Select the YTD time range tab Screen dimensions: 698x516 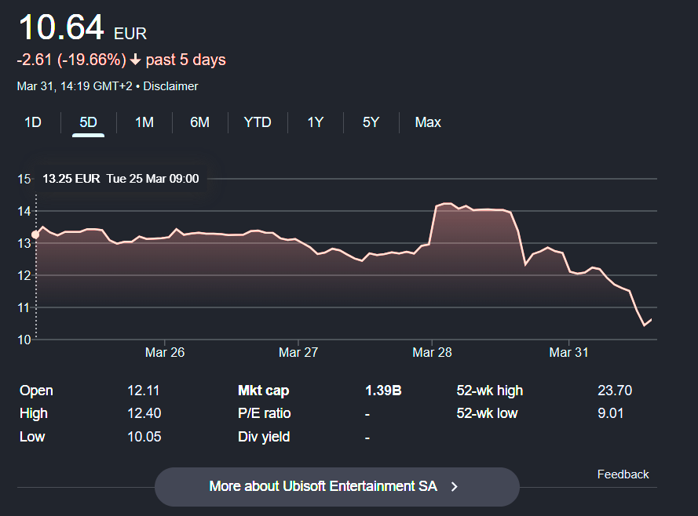click(258, 122)
